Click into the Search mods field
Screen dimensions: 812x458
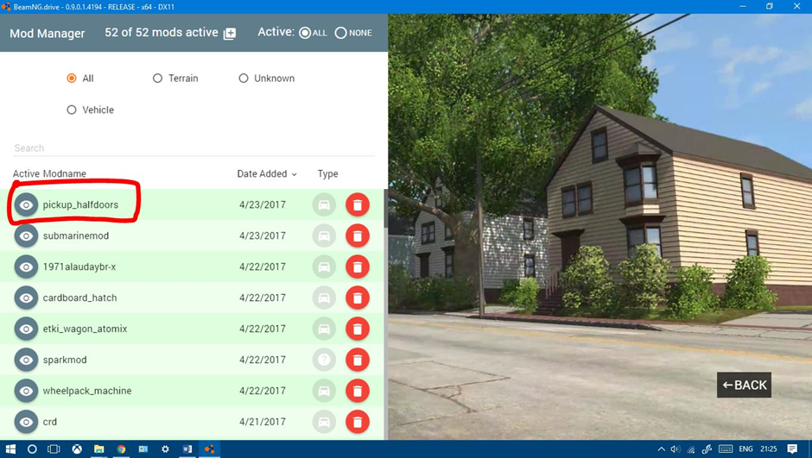(194, 147)
